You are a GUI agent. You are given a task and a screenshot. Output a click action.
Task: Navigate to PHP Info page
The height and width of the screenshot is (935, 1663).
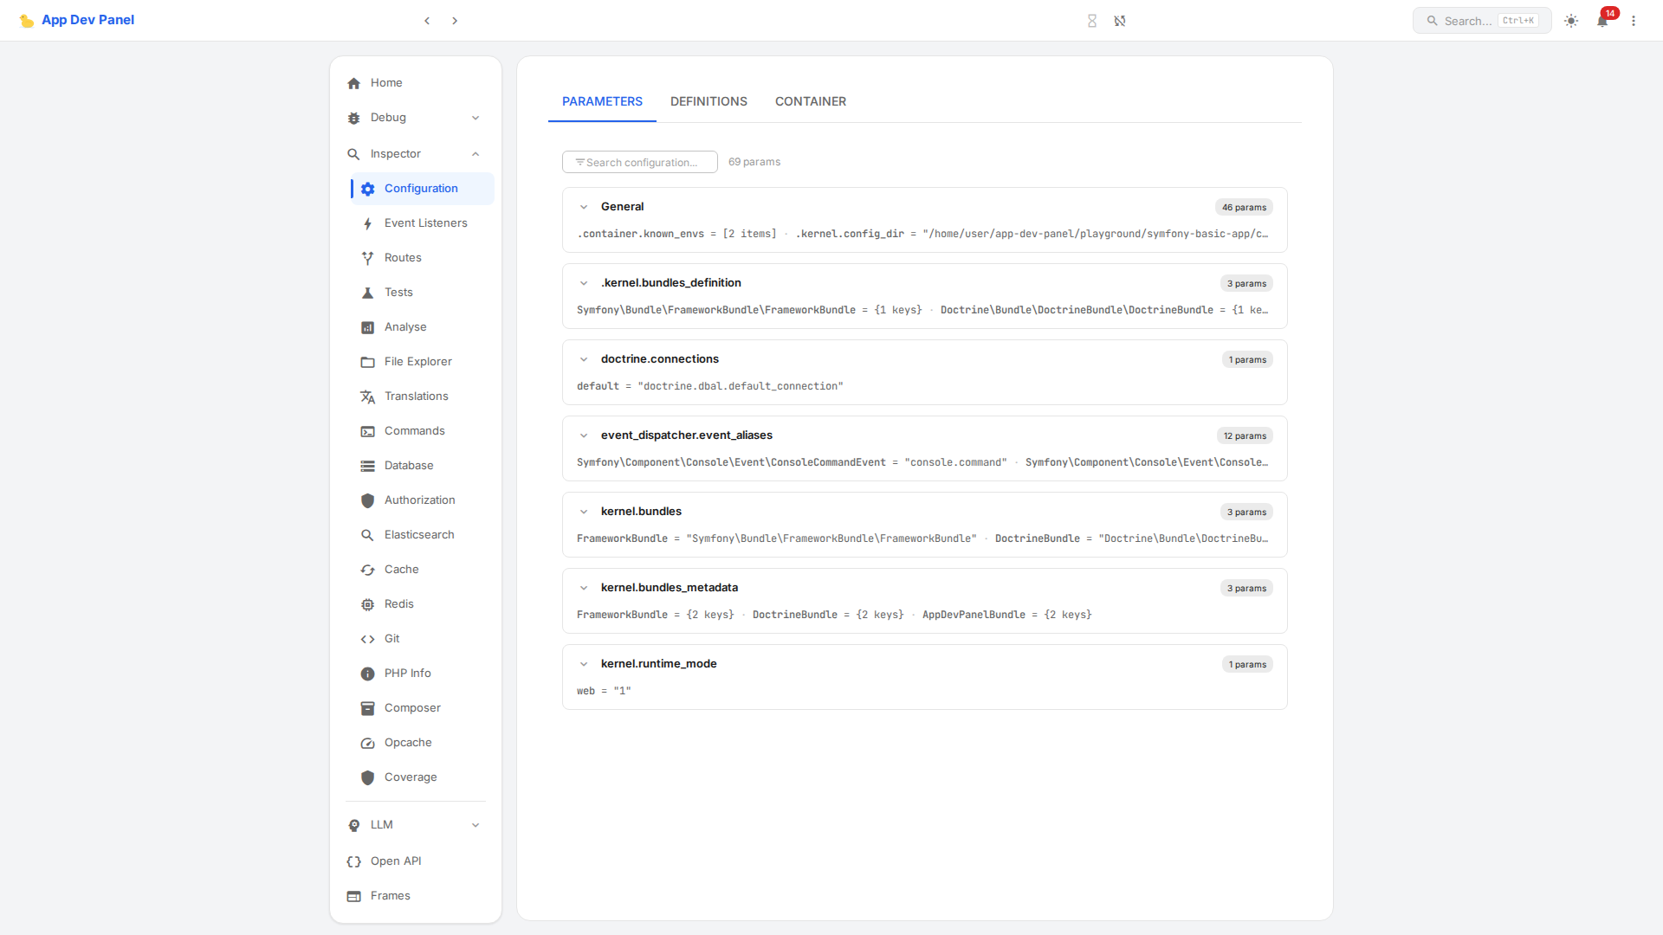[x=407, y=673]
